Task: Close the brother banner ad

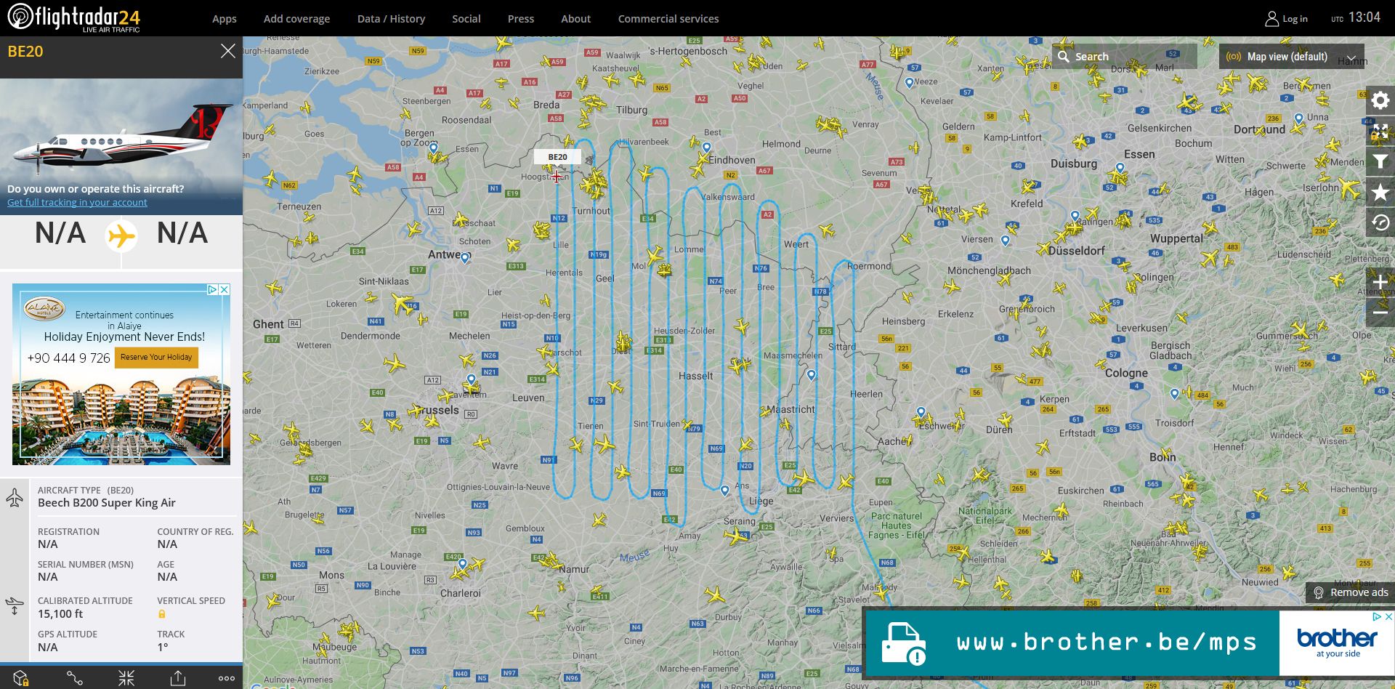Action: pyautogui.click(x=1388, y=616)
